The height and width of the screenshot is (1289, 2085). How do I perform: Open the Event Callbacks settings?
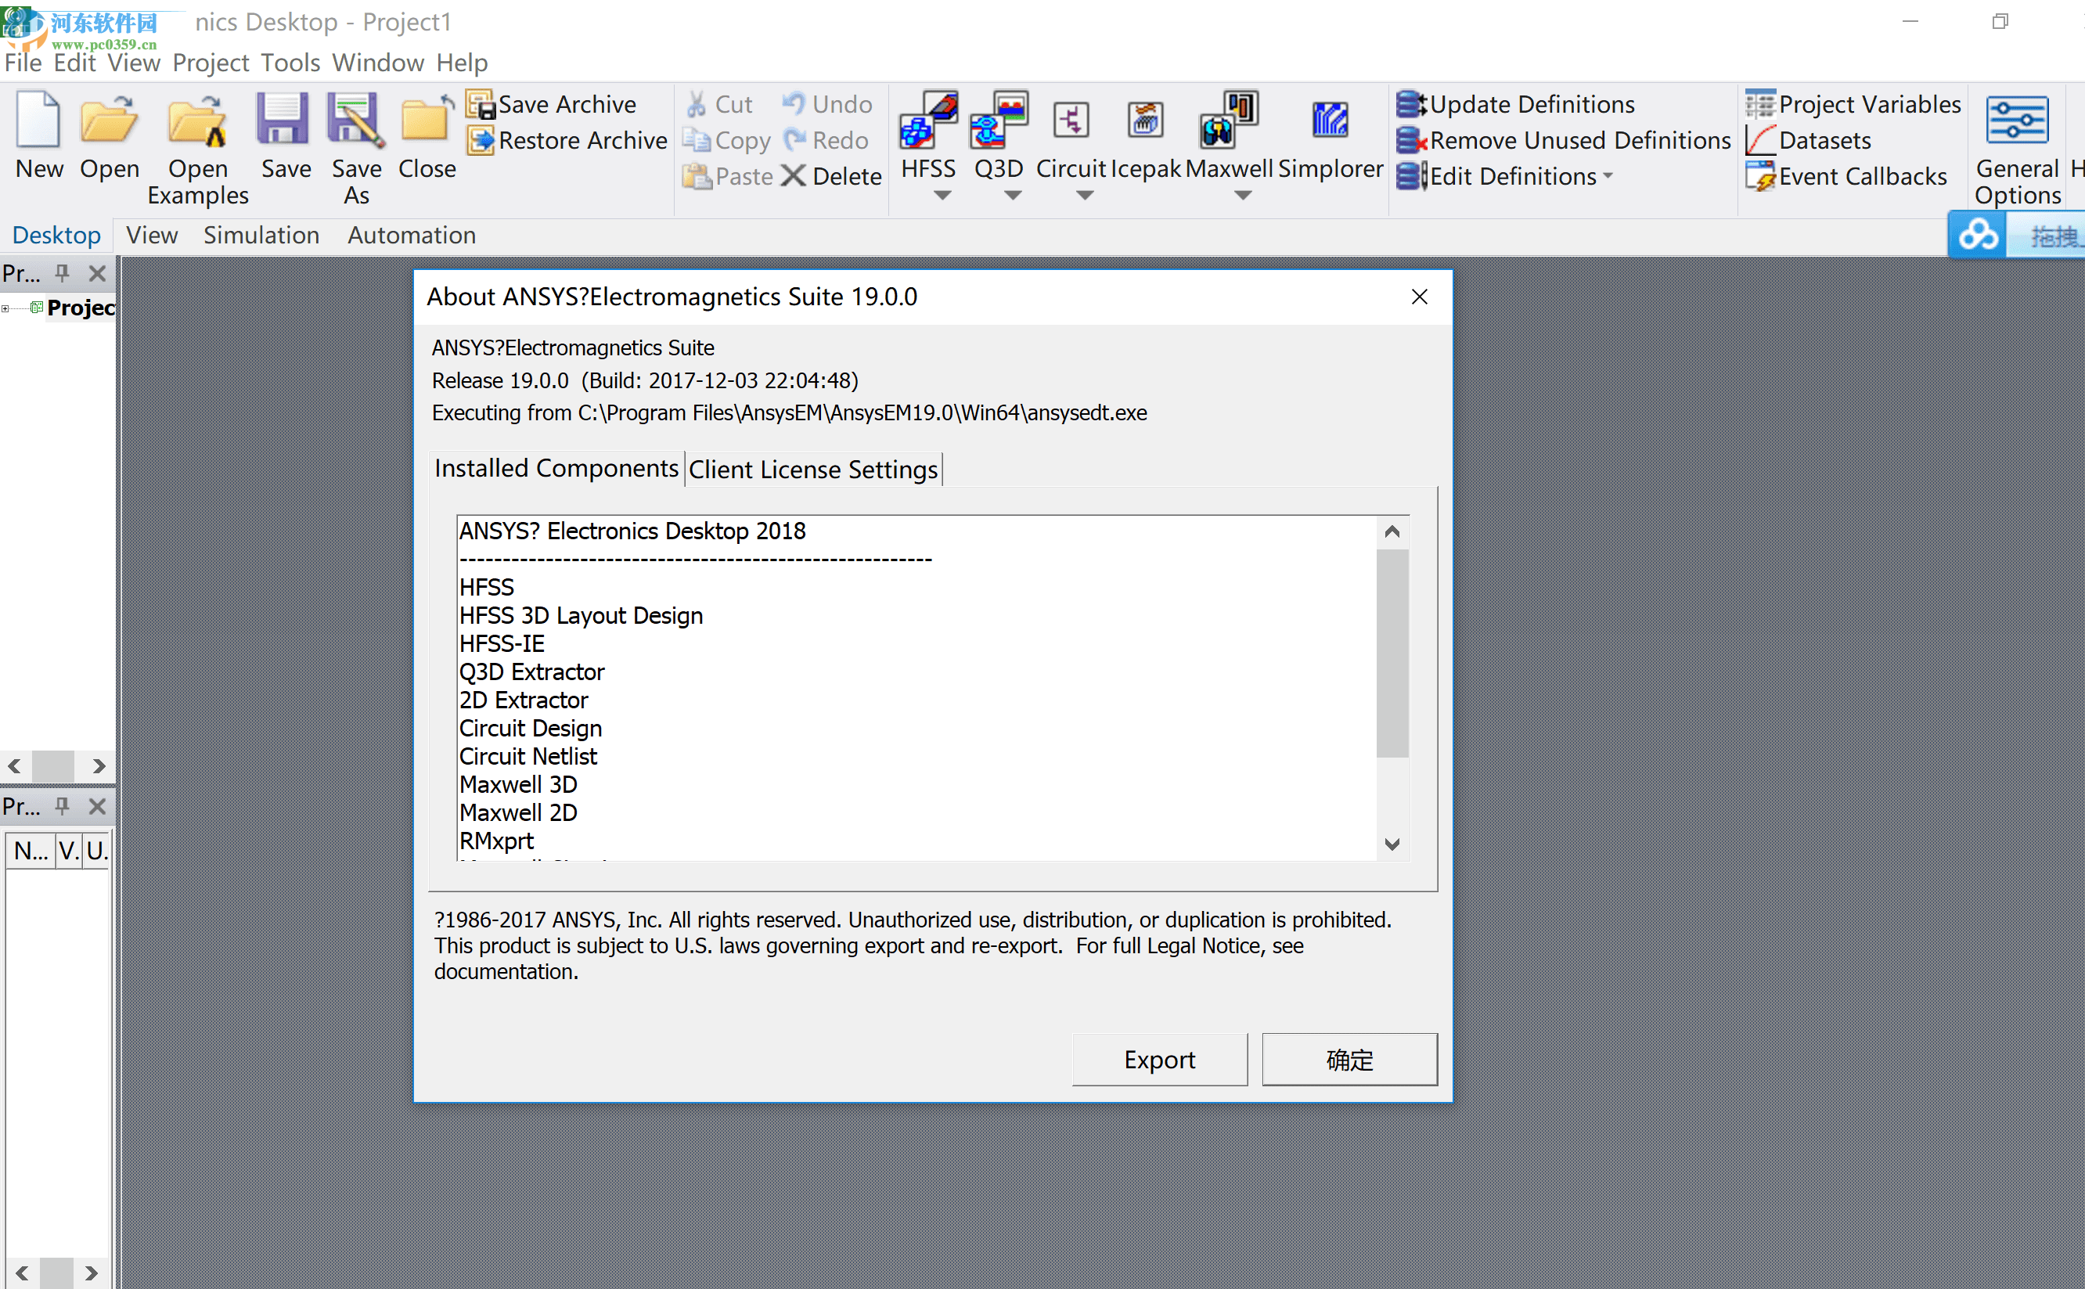[x=1759, y=175]
